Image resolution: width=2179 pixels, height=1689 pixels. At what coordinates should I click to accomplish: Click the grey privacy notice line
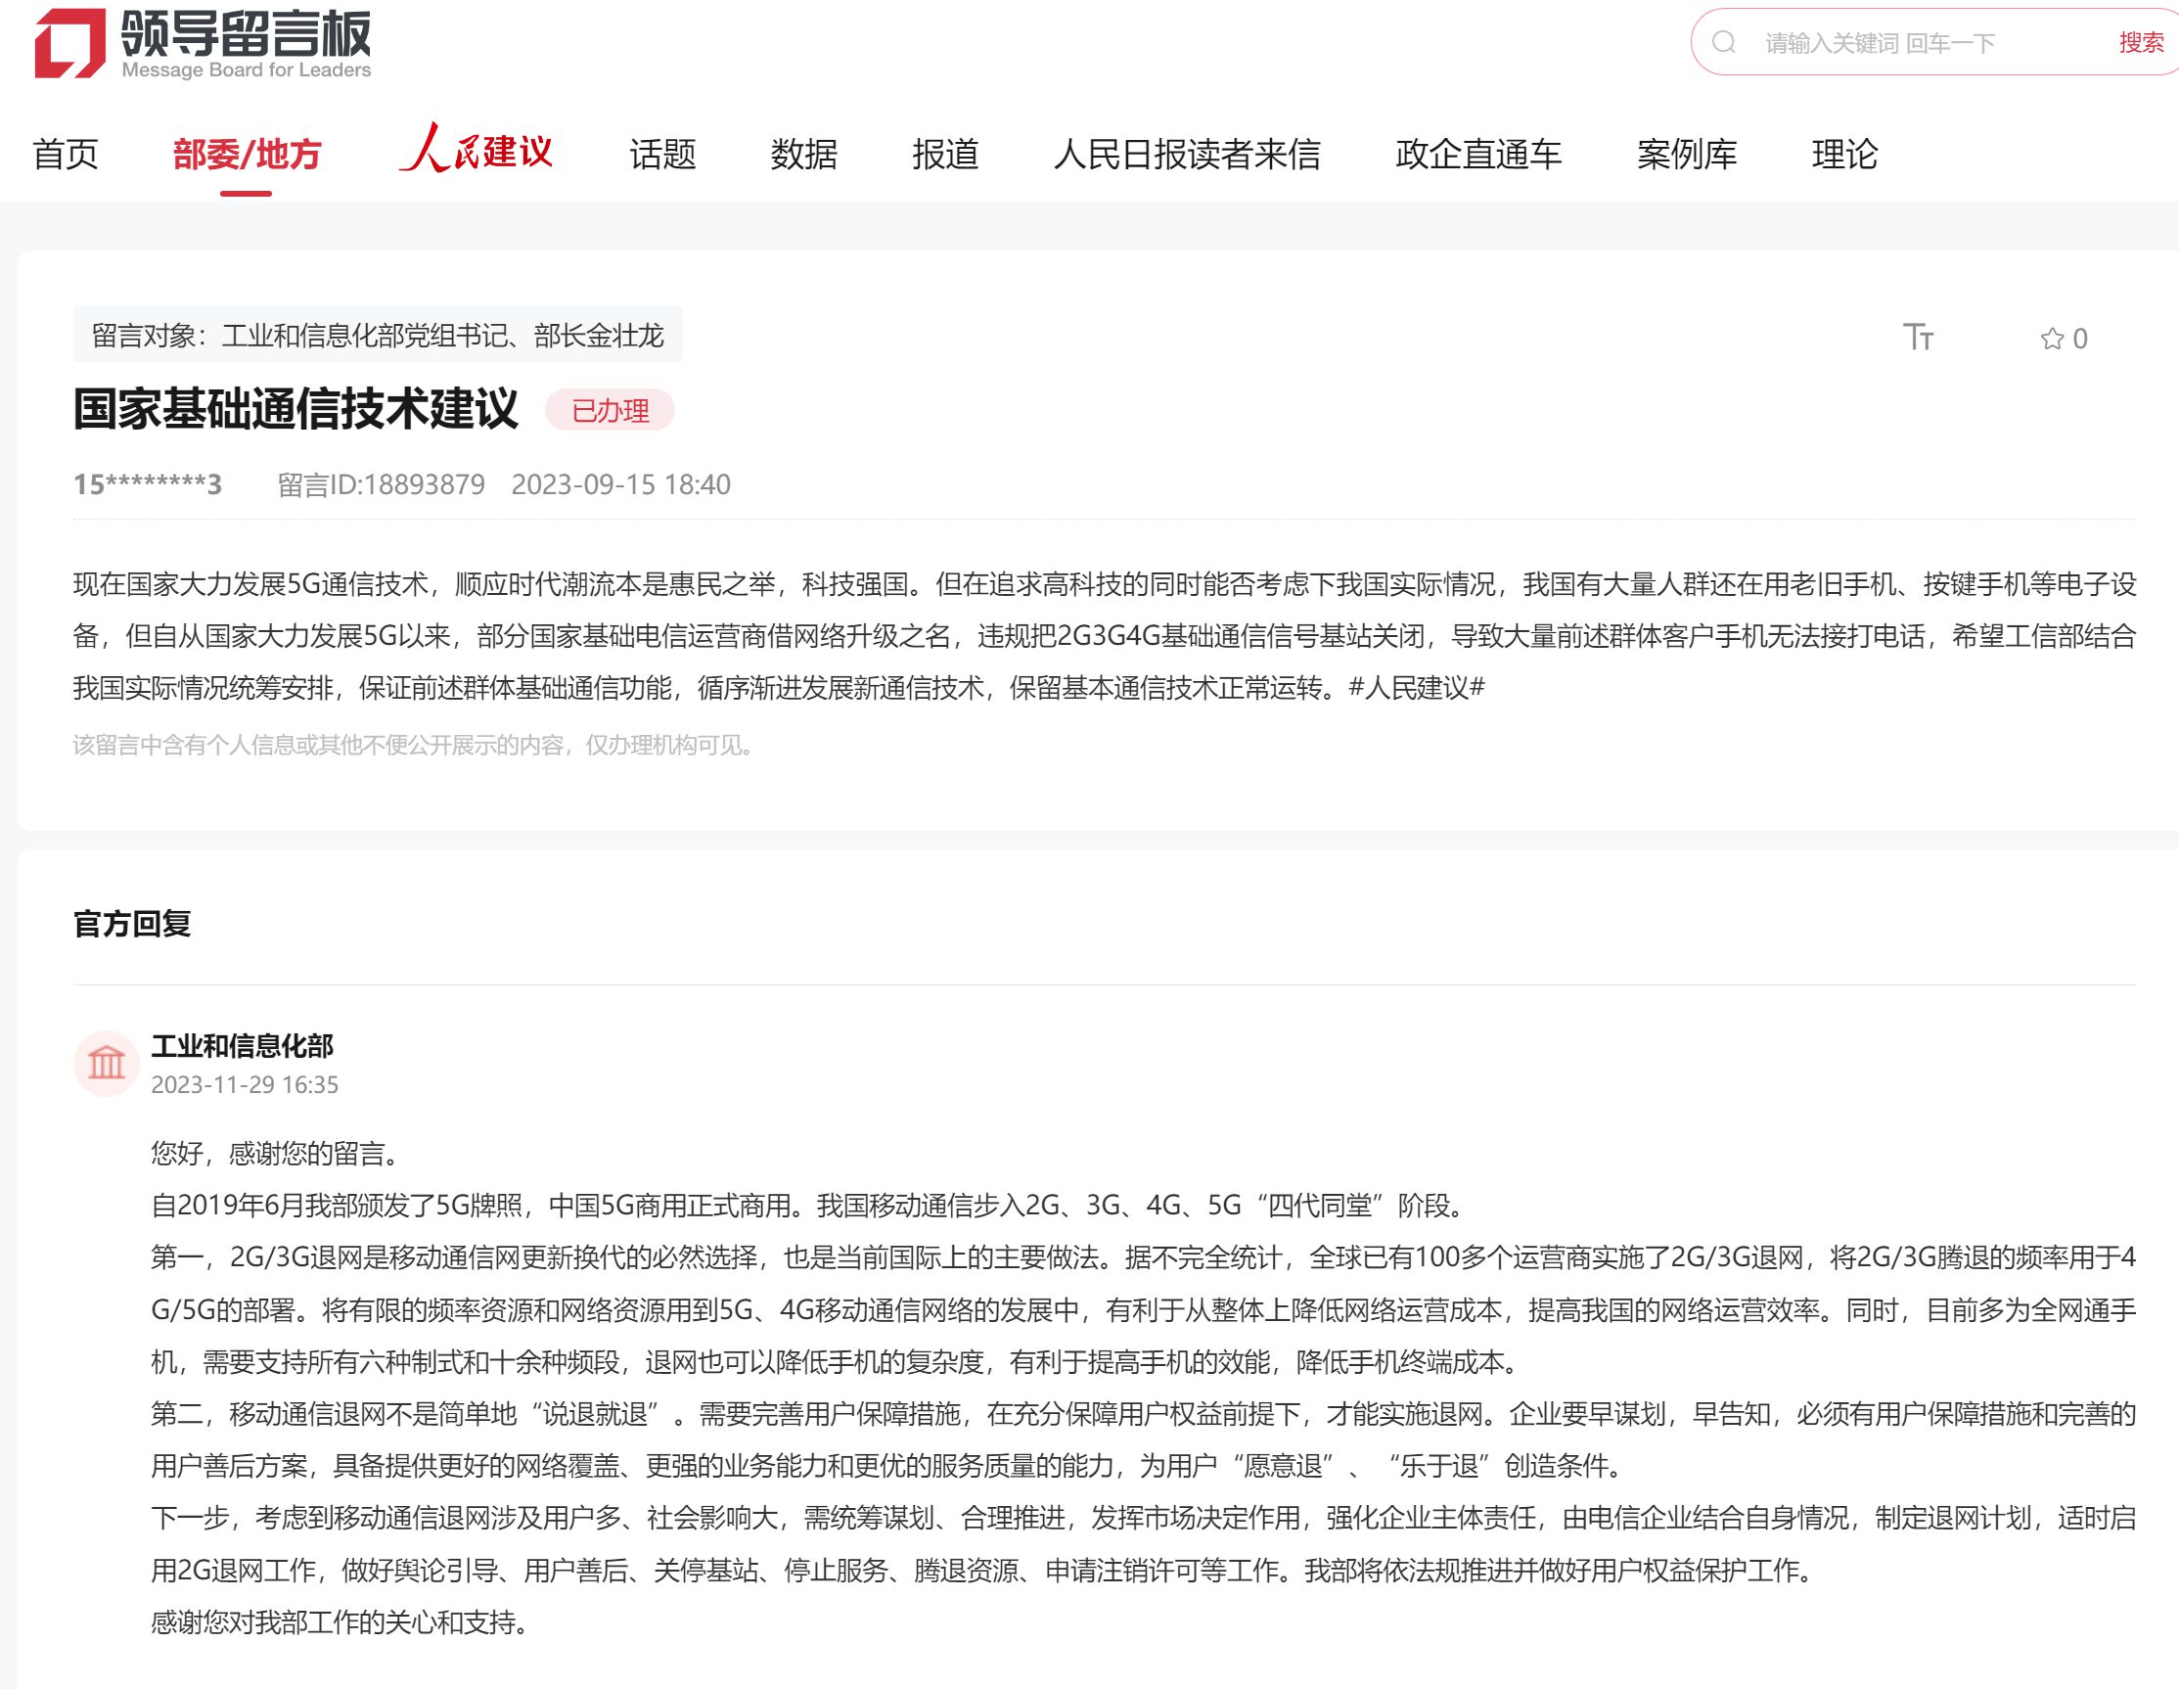click(x=416, y=746)
